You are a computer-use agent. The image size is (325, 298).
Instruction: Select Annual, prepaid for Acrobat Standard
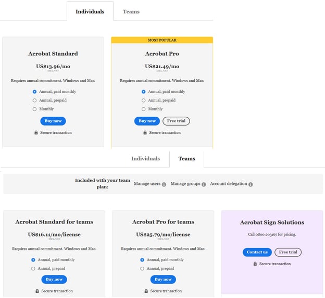34,101
